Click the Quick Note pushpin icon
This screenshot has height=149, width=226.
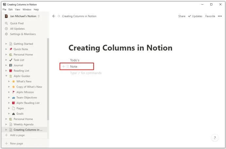tap(11, 49)
